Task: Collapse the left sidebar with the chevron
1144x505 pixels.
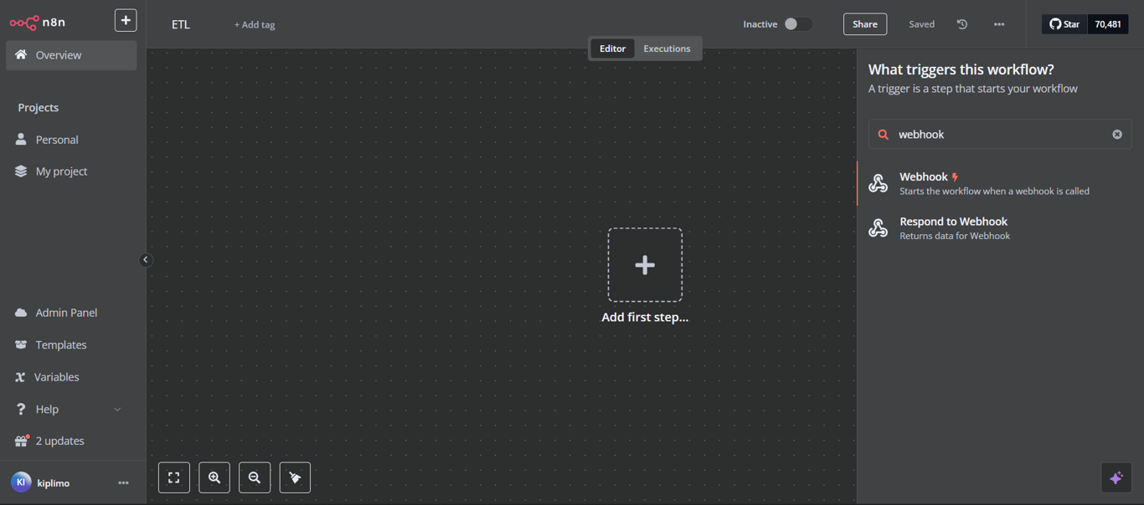Action: coord(146,259)
